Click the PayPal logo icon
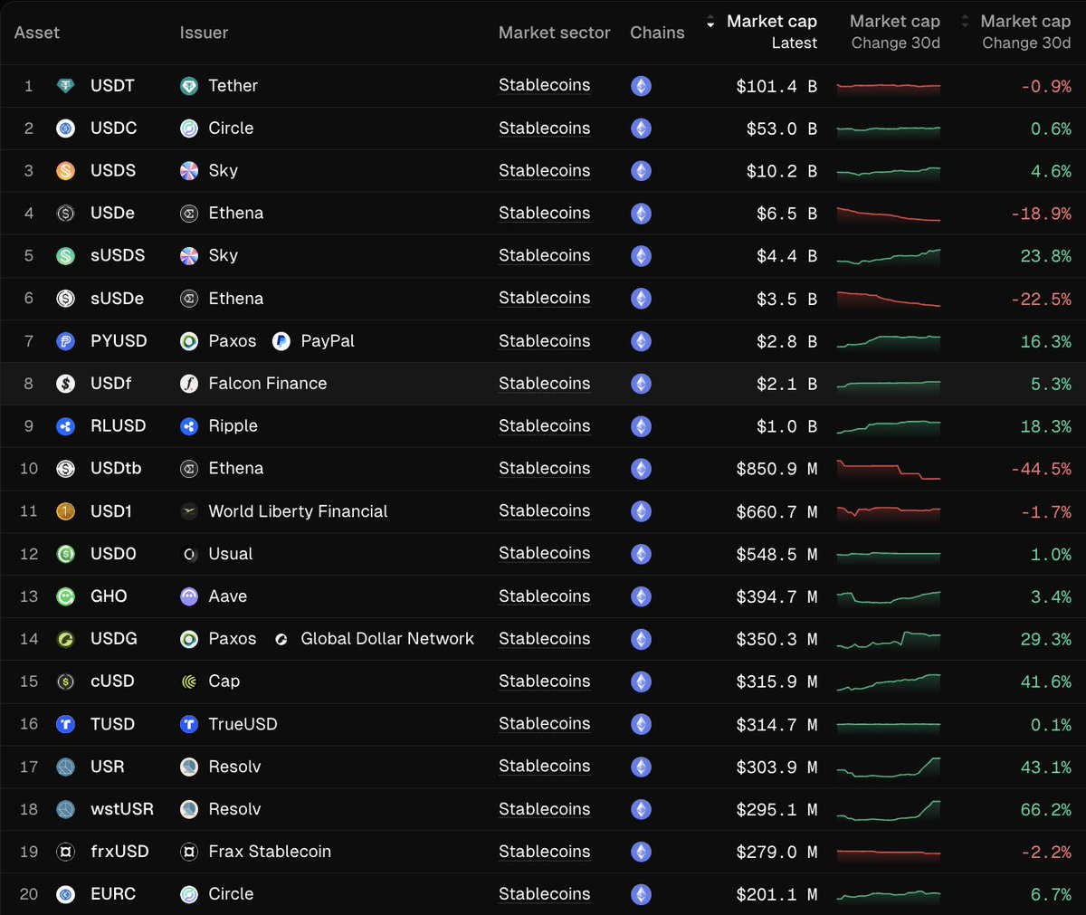Viewport: 1086px width, 915px height. tap(281, 341)
